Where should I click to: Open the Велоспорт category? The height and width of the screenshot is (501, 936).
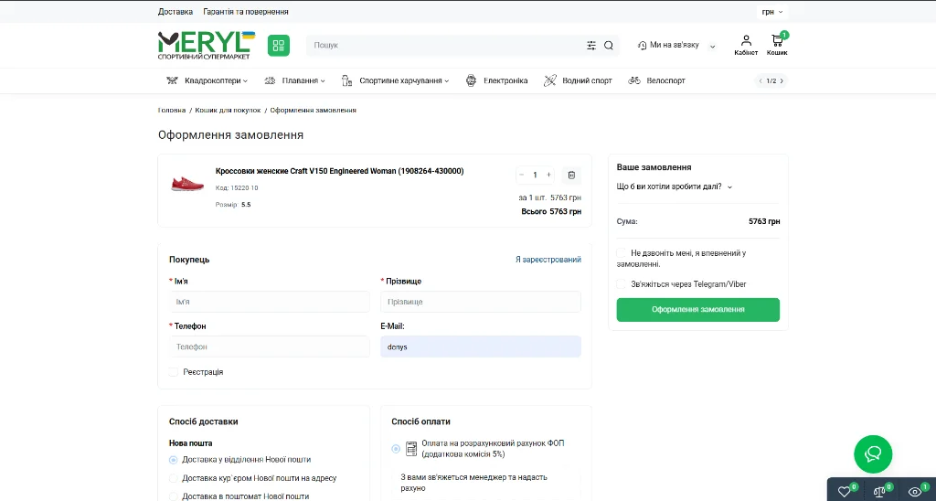(665, 80)
